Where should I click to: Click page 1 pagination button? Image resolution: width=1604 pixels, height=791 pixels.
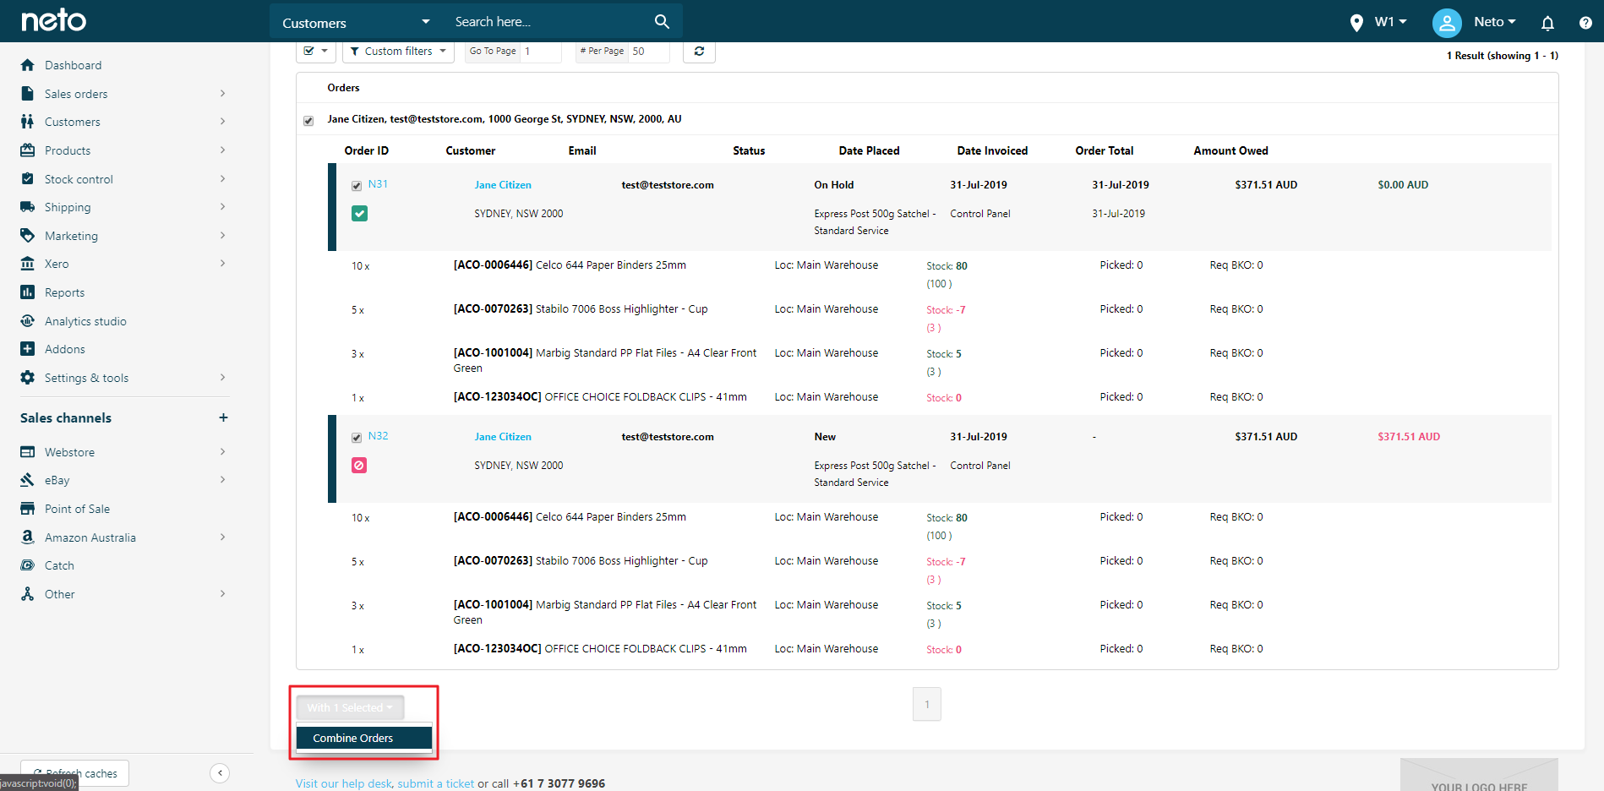(x=927, y=704)
